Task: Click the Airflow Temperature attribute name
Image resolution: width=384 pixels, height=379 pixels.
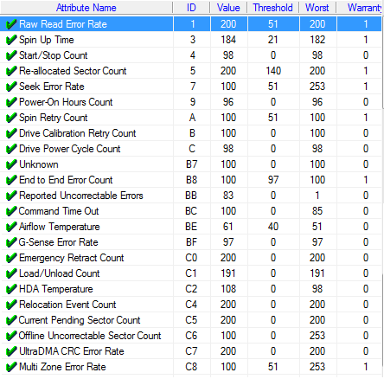Action: (x=60, y=227)
